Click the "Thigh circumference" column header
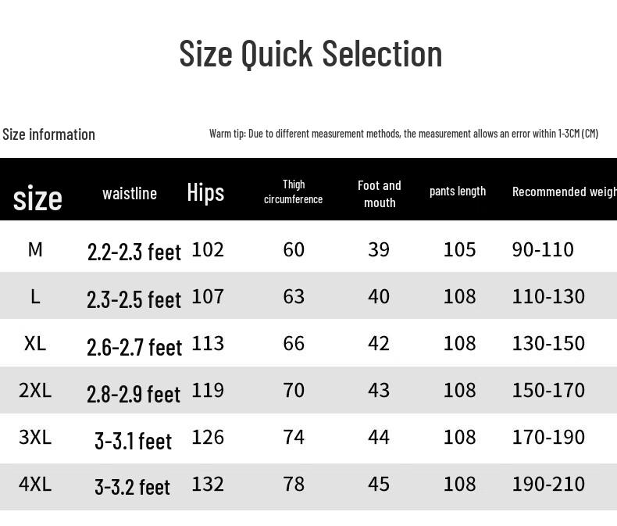Viewport: 617px width, 526px height. (294, 192)
